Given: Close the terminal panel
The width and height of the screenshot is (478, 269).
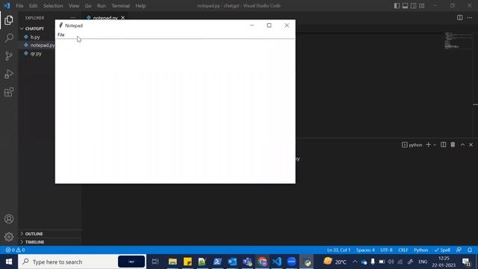Looking at the screenshot, I should (471, 144).
